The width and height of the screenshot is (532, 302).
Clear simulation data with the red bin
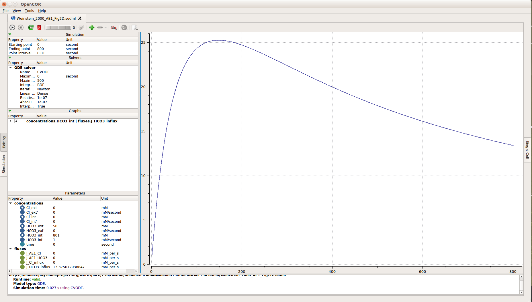point(39,27)
